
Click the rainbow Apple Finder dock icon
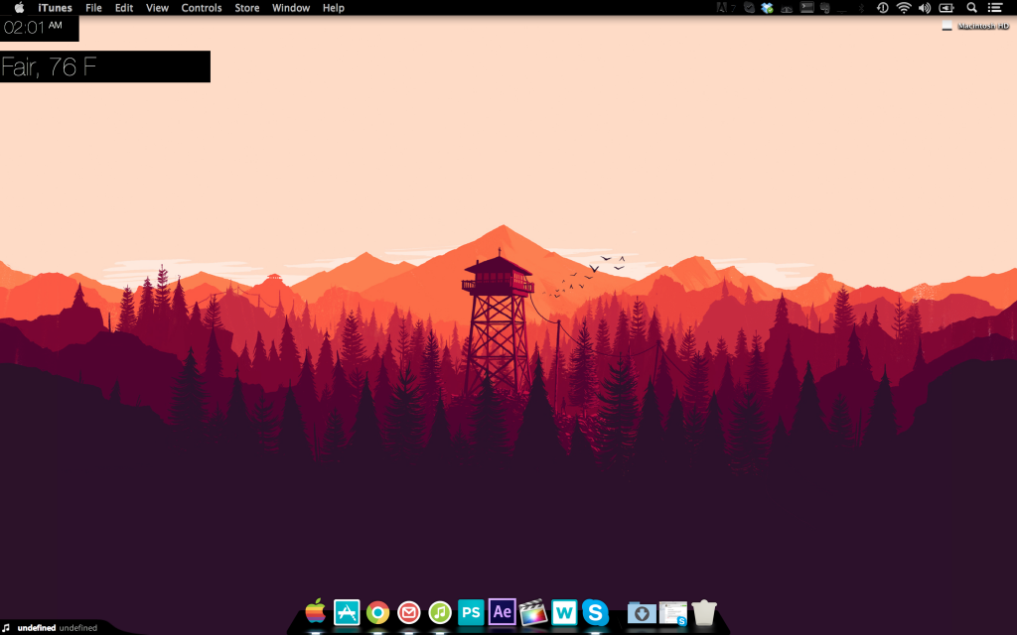coord(315,611)
